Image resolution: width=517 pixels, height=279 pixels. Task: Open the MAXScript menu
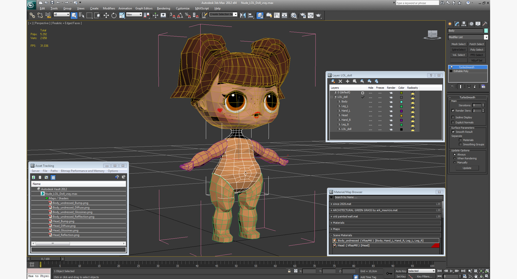202,8
